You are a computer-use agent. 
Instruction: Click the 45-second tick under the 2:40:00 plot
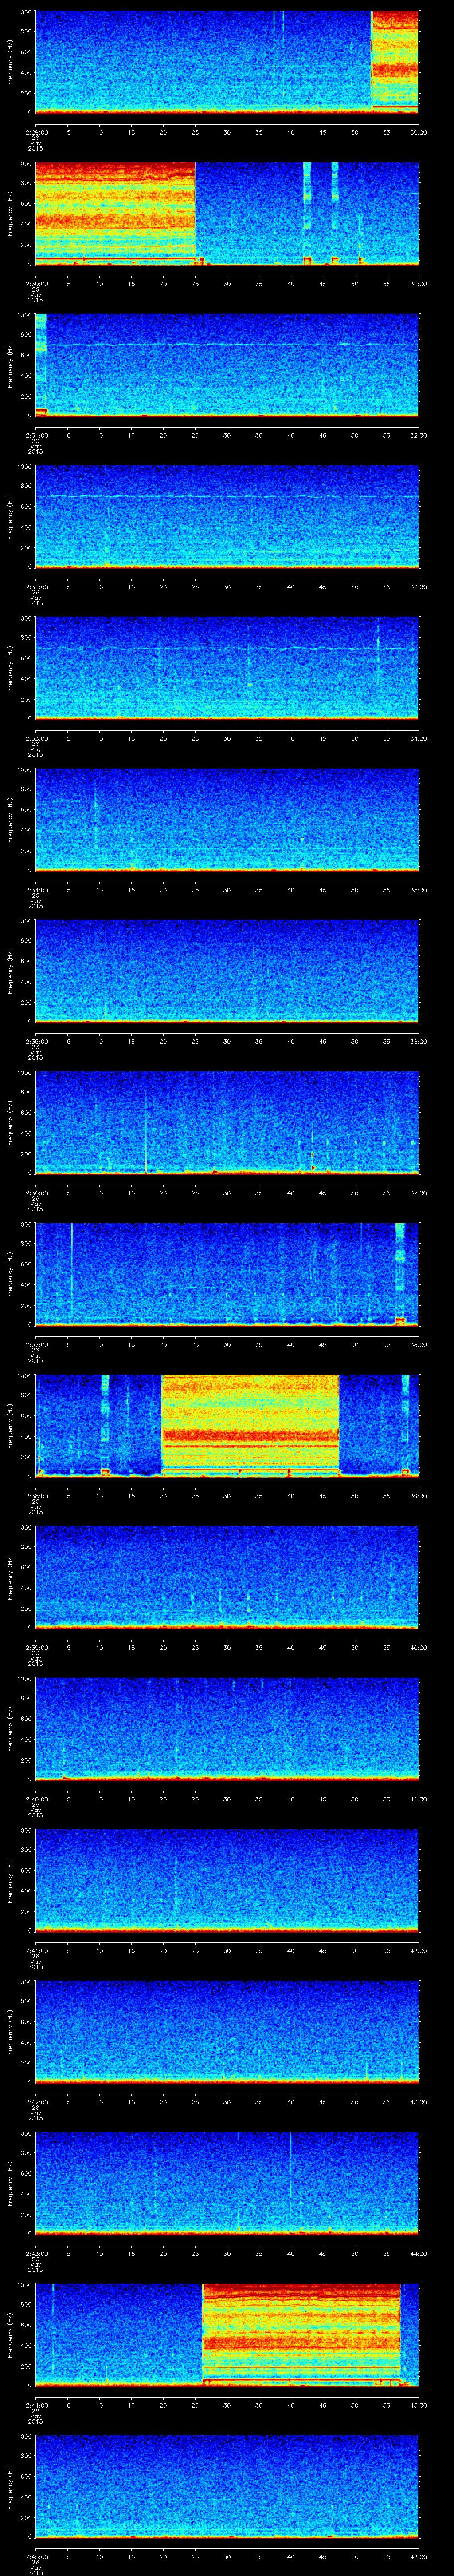click(x=322, y=1799)
